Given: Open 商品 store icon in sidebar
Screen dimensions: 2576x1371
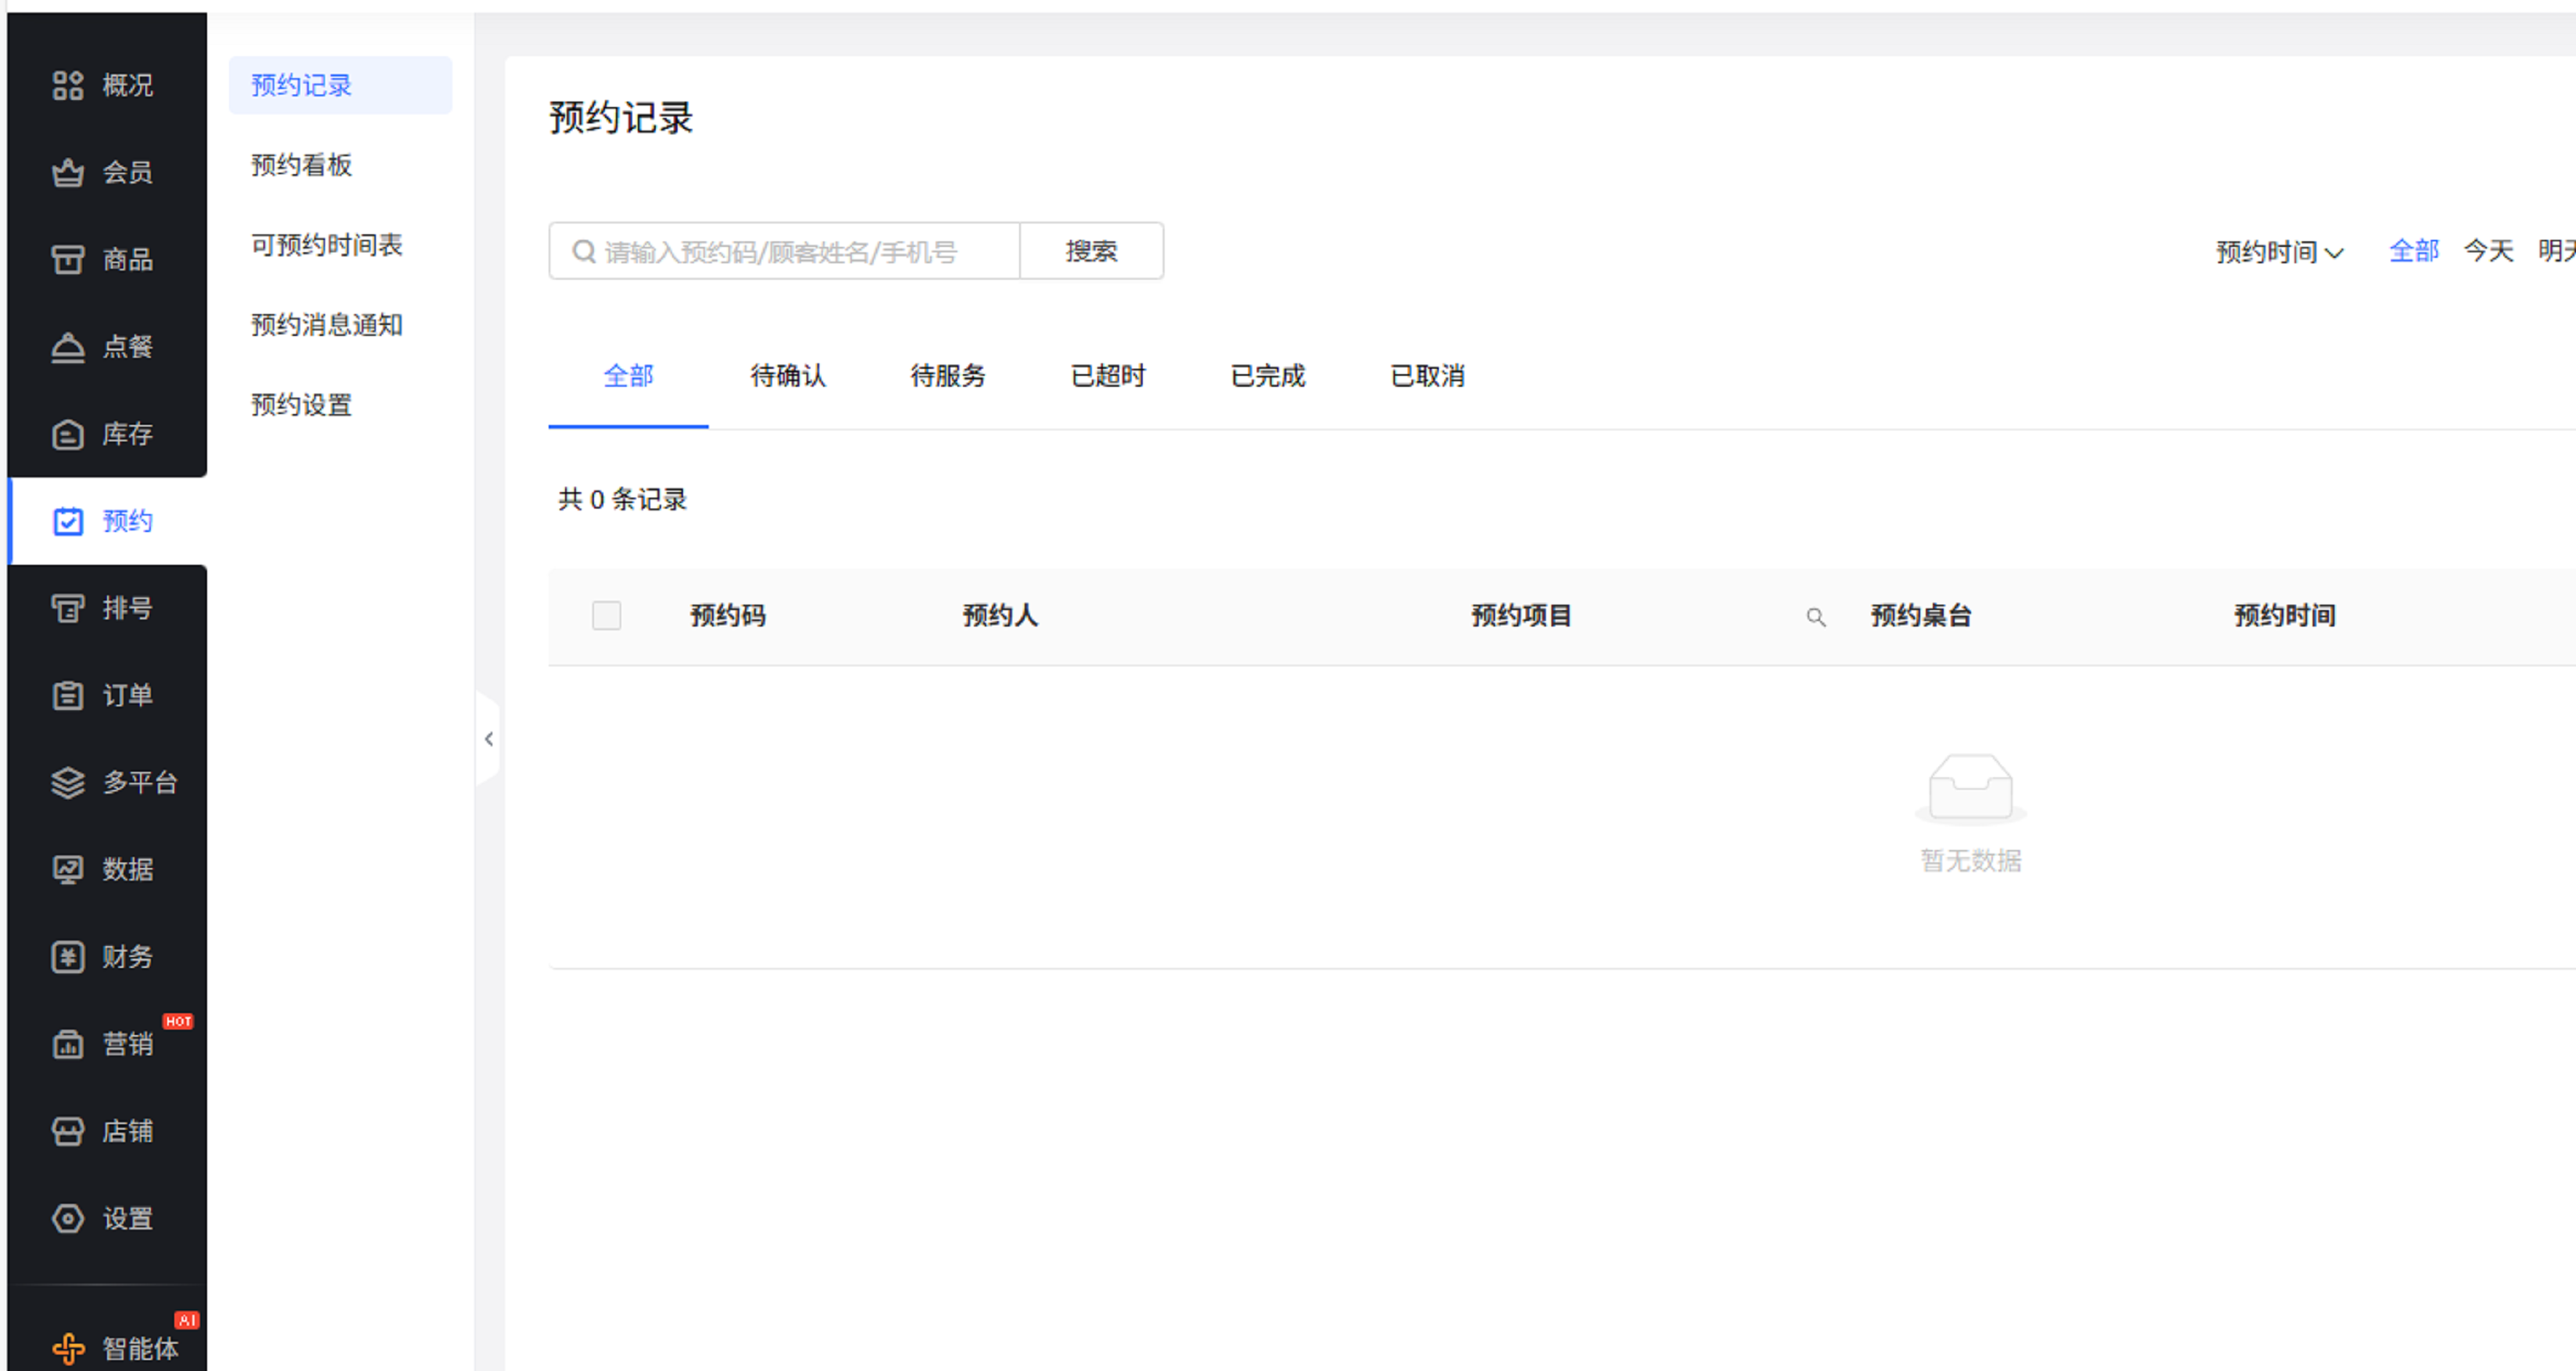Looking at the screenshot, I should [68, 260].
